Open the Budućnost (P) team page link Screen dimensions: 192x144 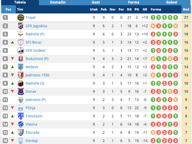(x=37, y=59)
